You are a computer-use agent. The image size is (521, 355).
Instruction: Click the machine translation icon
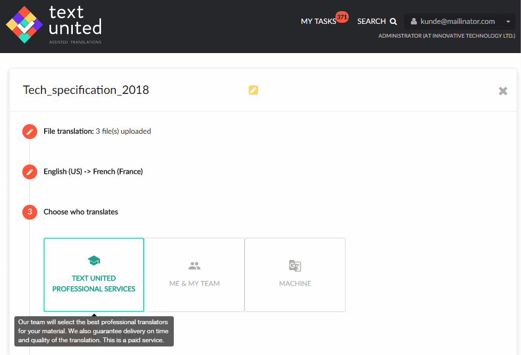pos(295,266)
